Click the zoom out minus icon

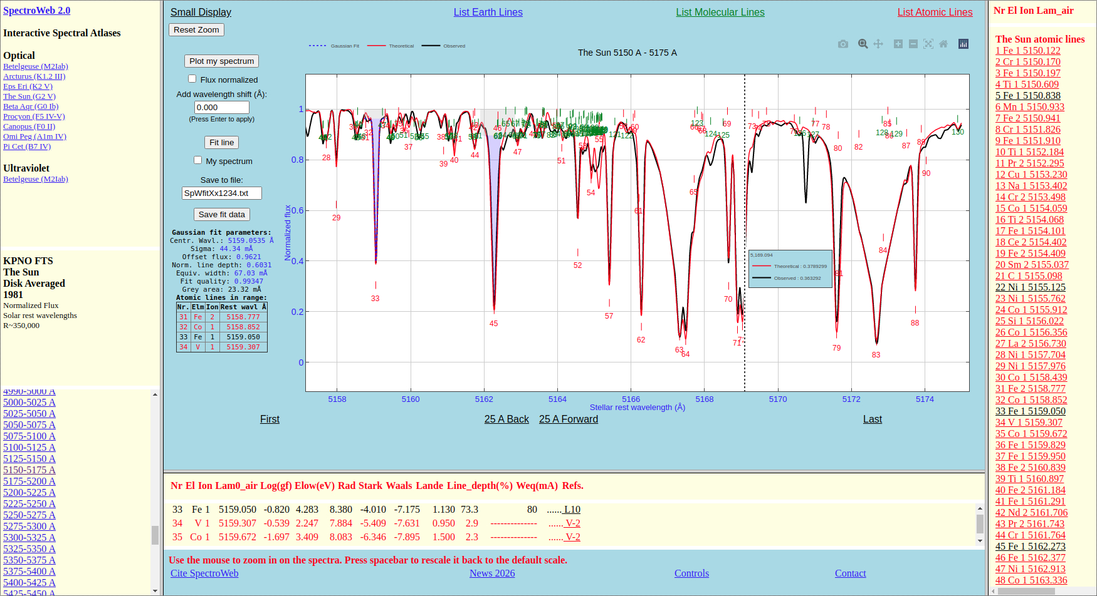pyautogui.click(x=913, y=44)
